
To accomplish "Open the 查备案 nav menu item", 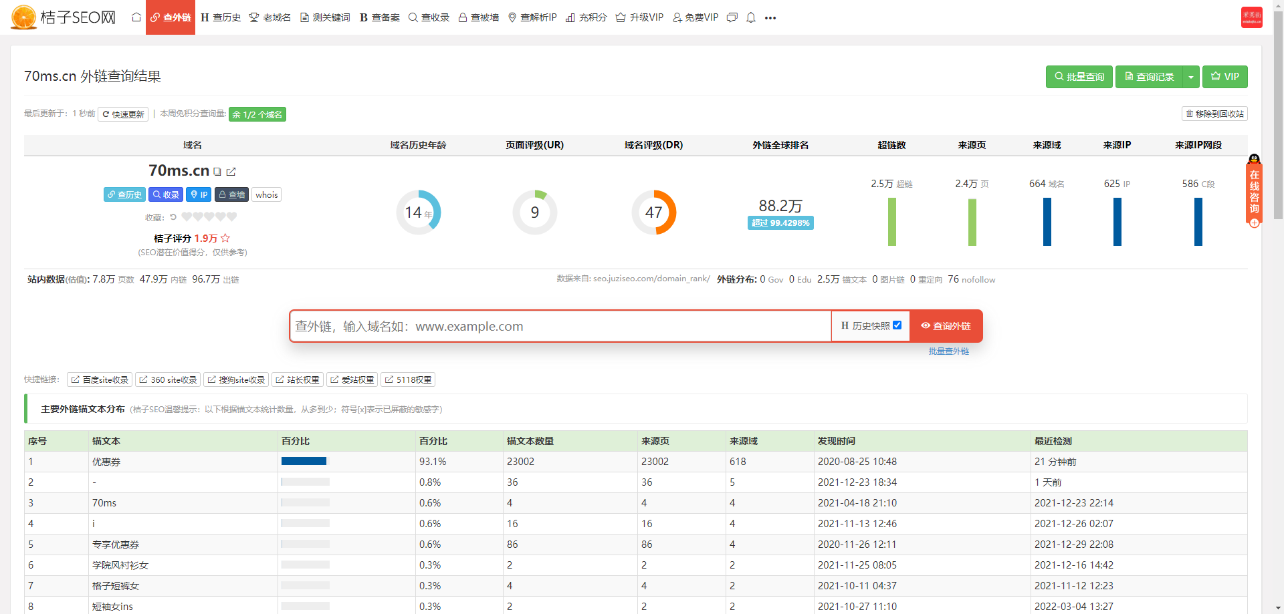I will 379,17.
